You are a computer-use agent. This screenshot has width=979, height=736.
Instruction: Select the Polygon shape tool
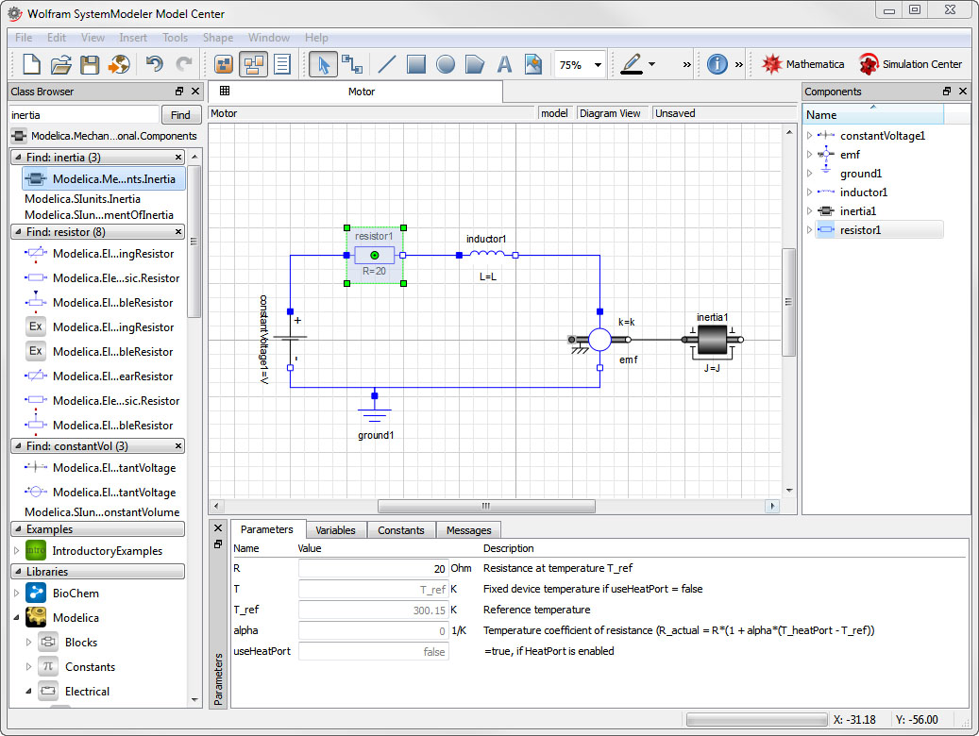pos(475,64)
